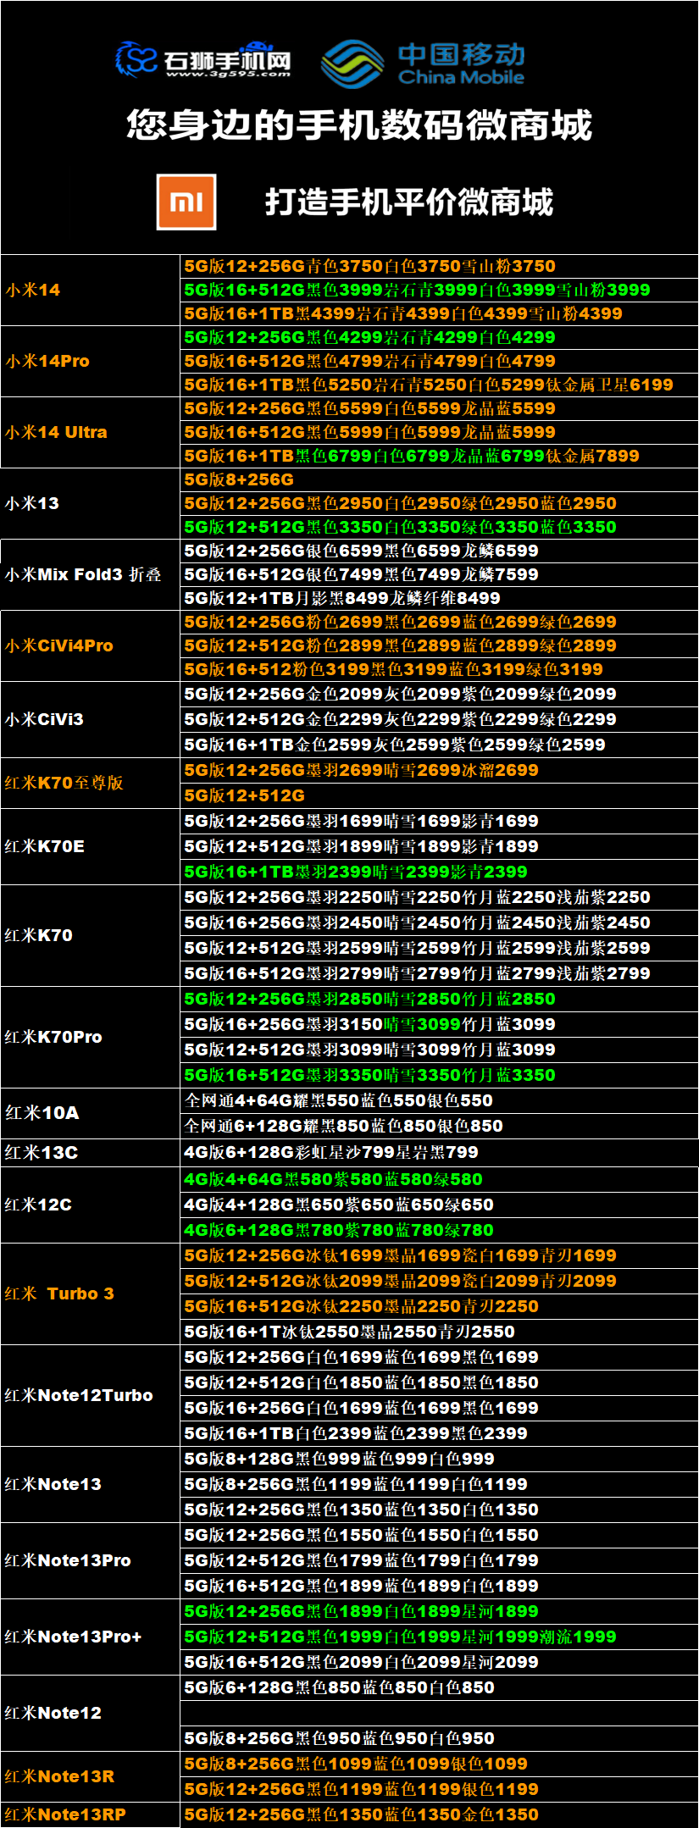Screen dimensions: 699x1828
Task: Click the row reading "5G版12+512G" only
Action: [440, 795]
